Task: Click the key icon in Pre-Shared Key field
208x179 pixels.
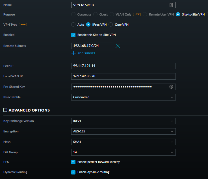Action: (171, 87)
